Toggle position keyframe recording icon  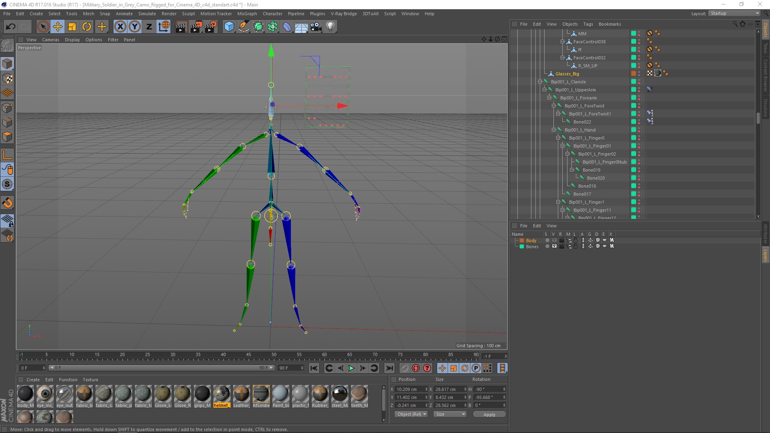(x=442, y=368)
